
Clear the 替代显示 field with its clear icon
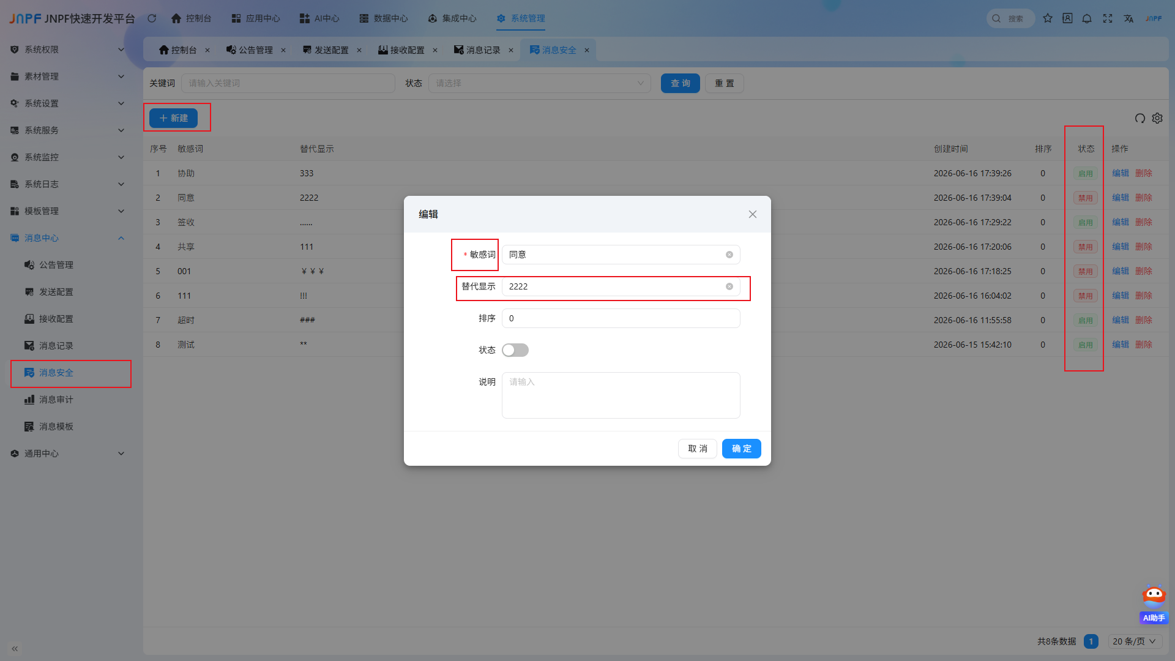point(729,286)
